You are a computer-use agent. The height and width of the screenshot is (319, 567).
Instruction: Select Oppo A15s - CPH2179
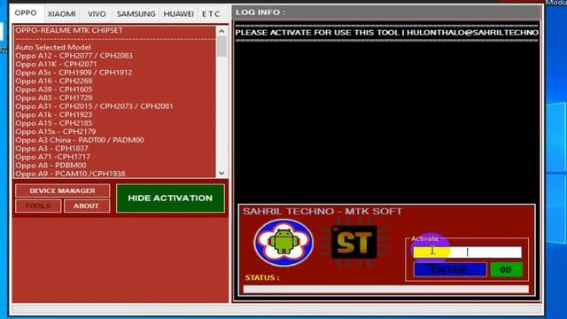[x=56, y=131]
